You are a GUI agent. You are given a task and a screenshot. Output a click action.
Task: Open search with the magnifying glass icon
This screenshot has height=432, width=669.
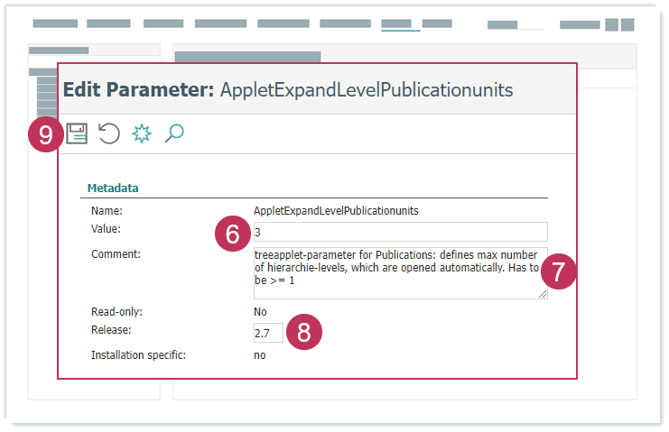pos(174,134)
